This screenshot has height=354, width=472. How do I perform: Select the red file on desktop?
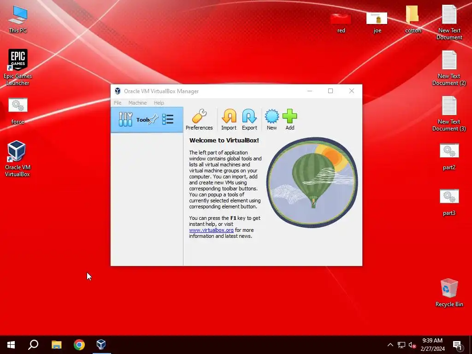(341, 23)
